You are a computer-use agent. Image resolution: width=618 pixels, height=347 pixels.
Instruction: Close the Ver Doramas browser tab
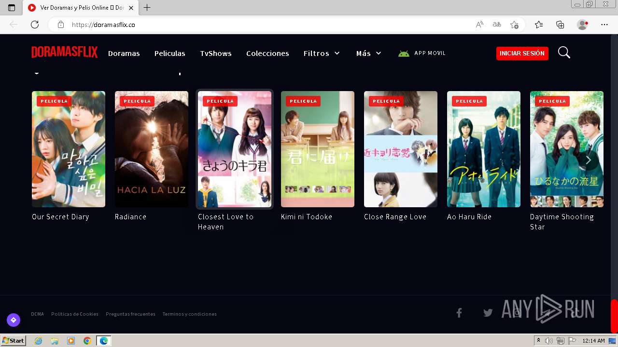[x=131, y=8]
